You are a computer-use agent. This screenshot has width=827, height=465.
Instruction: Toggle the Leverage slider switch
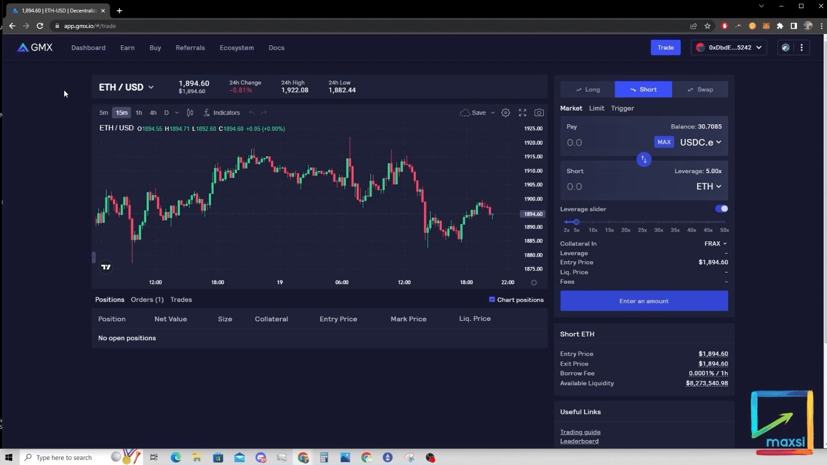[722, 209]
